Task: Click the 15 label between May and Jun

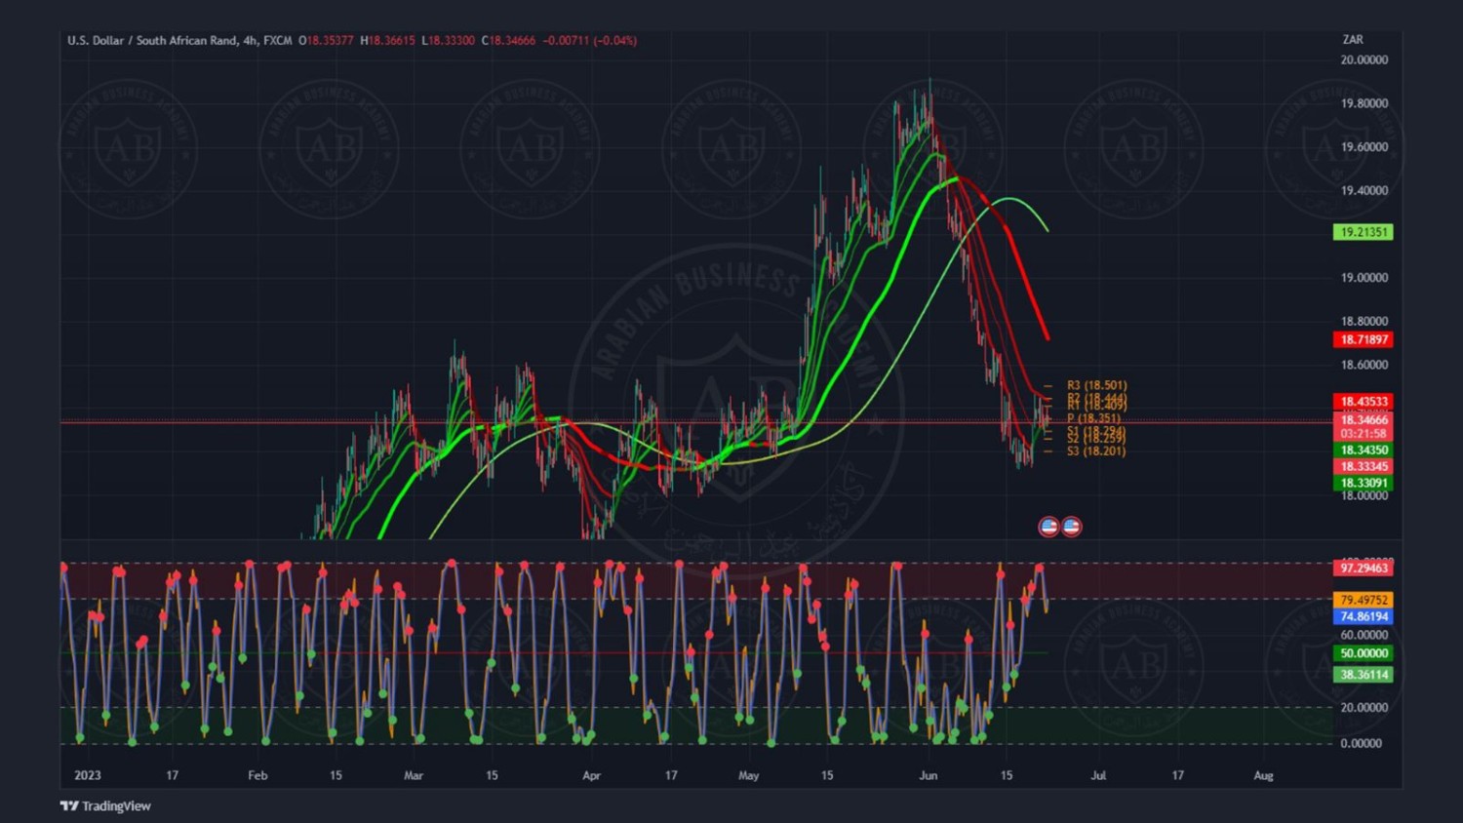Action: 827,776
